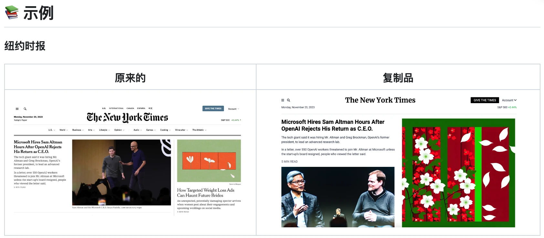Click the books emoji beside 示例 heading

(x=12, y=12)
